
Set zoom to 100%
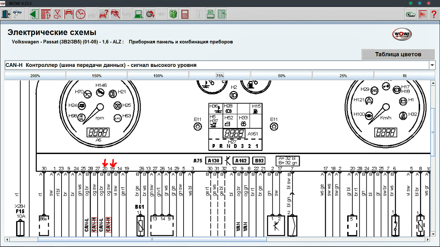coord(158,76)
